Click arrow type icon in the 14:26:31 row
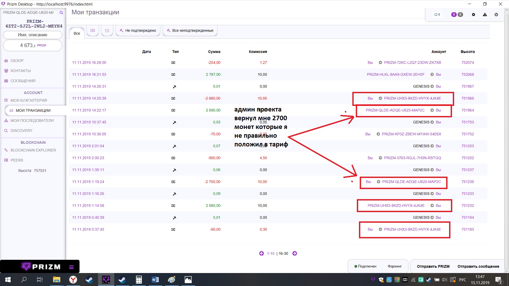Screen dimensions: 509x286 point(174,87)
